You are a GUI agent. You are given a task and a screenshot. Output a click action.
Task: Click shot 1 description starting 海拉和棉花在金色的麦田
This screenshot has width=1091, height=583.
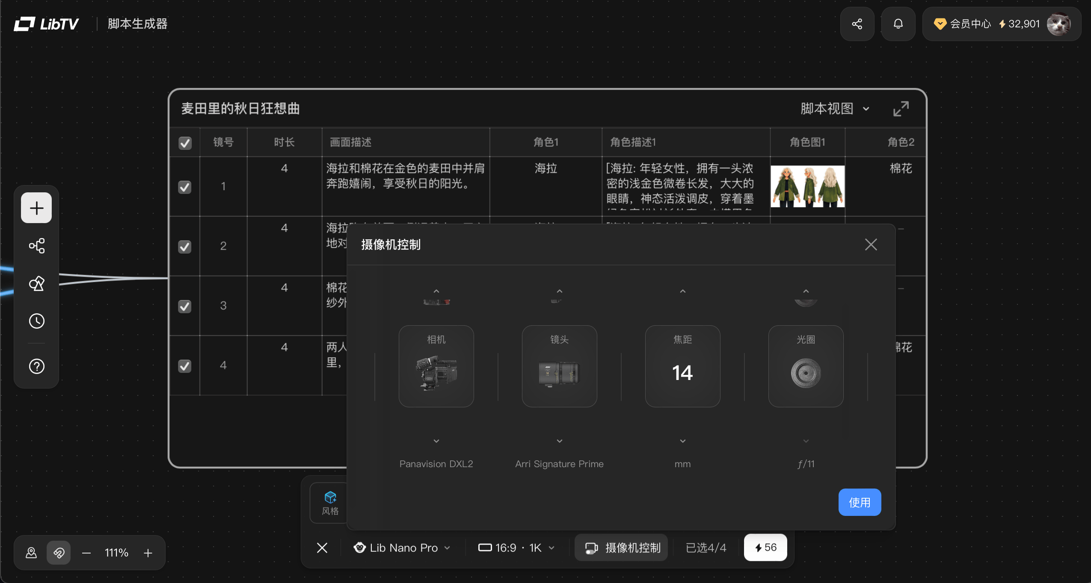click(x=406, y=176)
